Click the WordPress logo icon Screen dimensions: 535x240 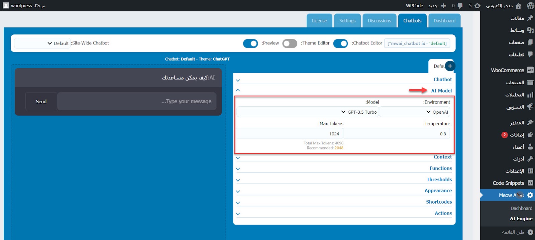[x=530, y=6]
